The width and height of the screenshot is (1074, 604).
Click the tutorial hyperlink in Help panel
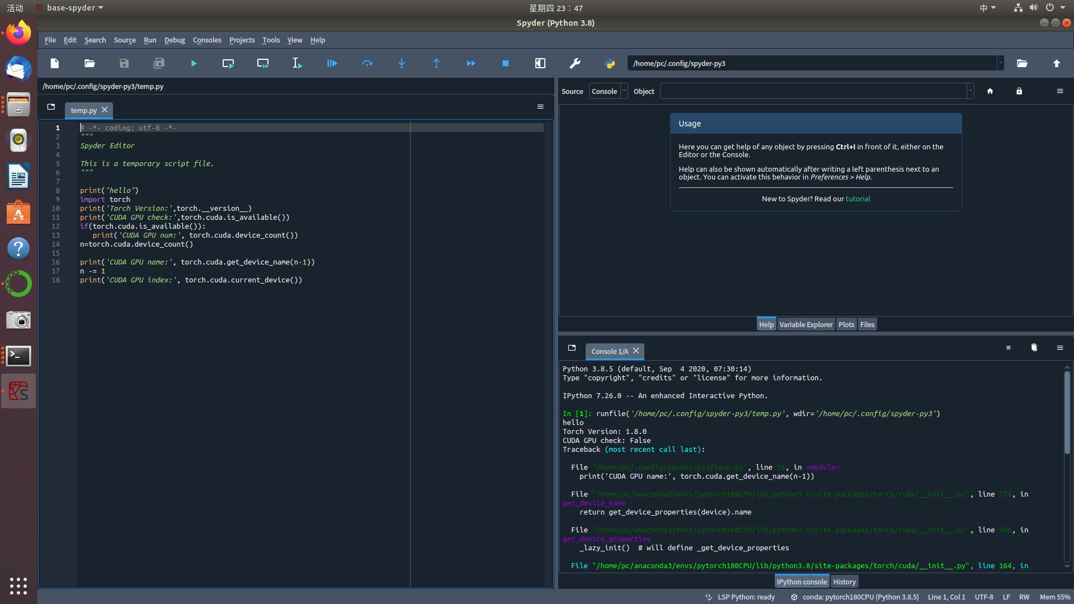pyautogui.click(x=858, y=199)
